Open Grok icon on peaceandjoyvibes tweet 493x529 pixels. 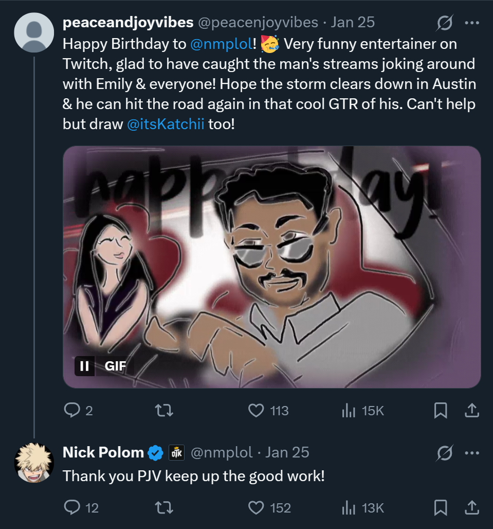[x=445, y=23]
